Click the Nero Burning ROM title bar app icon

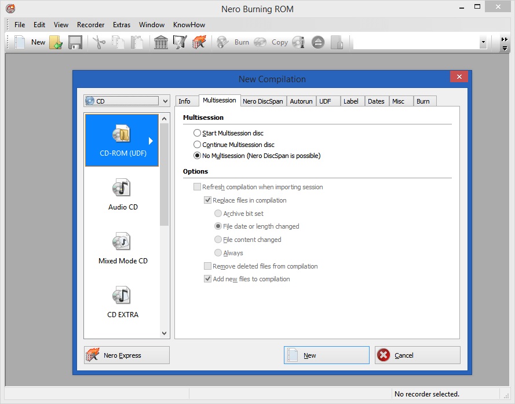(10, 9)
